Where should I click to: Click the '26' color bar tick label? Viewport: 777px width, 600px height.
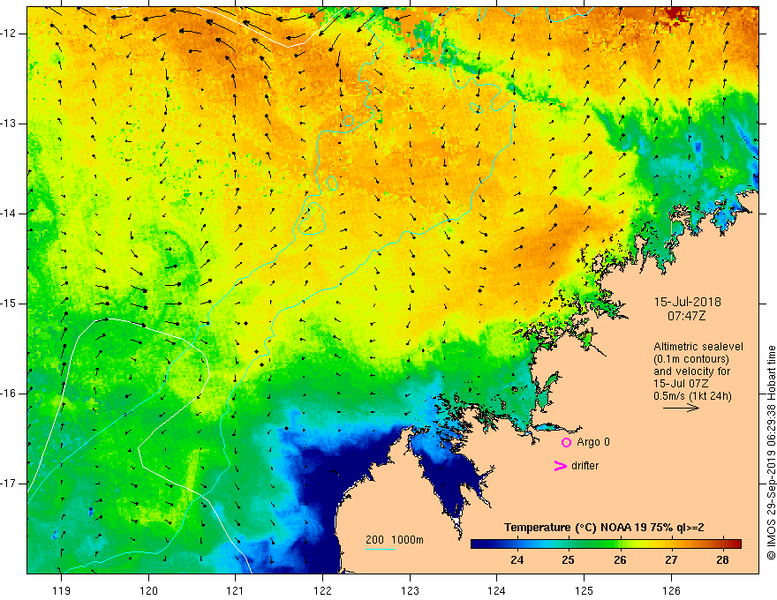pyautogui.click(x=620, y=560)
